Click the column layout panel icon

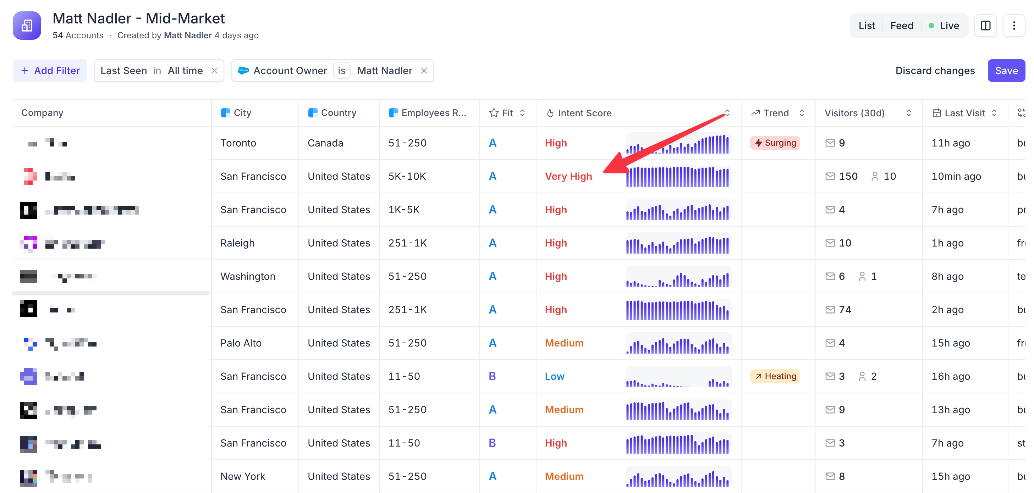(x=985, y=26)
